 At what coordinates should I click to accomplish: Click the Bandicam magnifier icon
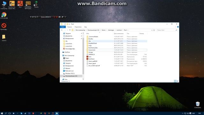coord(35,17)
